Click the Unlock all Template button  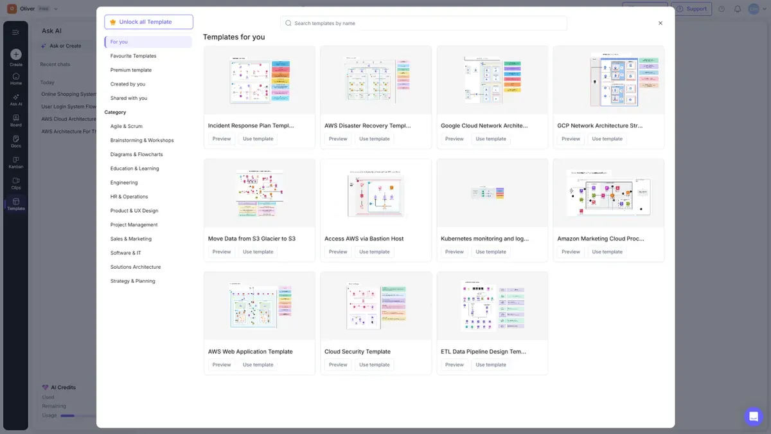(148, 22)
